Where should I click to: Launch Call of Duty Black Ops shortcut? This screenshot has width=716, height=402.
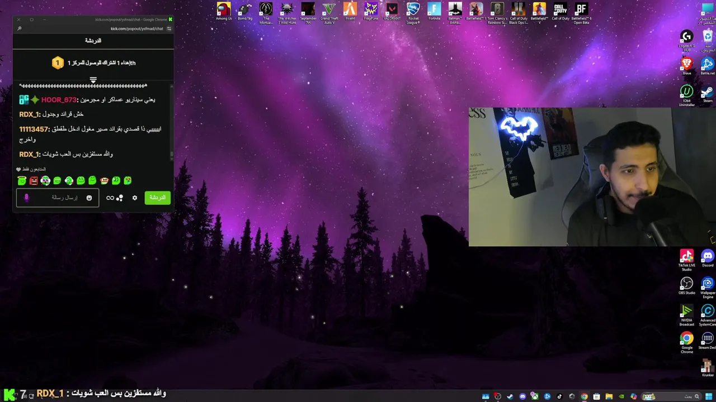click(519, 13)
